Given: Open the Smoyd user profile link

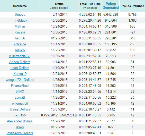Looking at the screenshot, I should coord(20,14).
